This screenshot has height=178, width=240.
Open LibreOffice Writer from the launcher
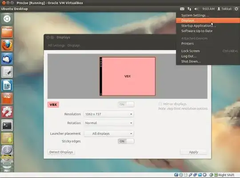[x=7, y=85]
